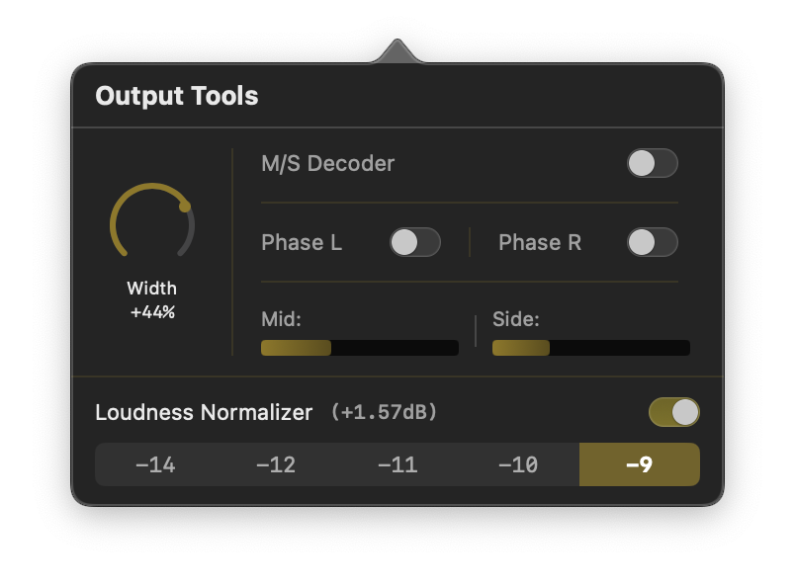Viewport: 795px width, 585px height.
Task: Select the -12 loudness target
Action: pos(276,464)
